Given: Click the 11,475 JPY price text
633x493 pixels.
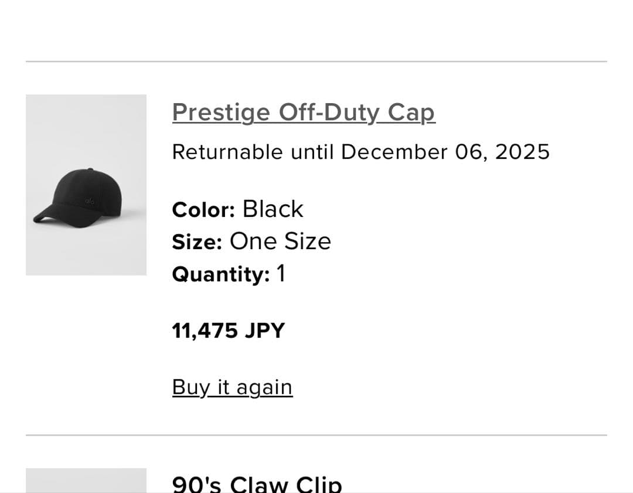Looking at the screenshot, I should coord(228,329).
